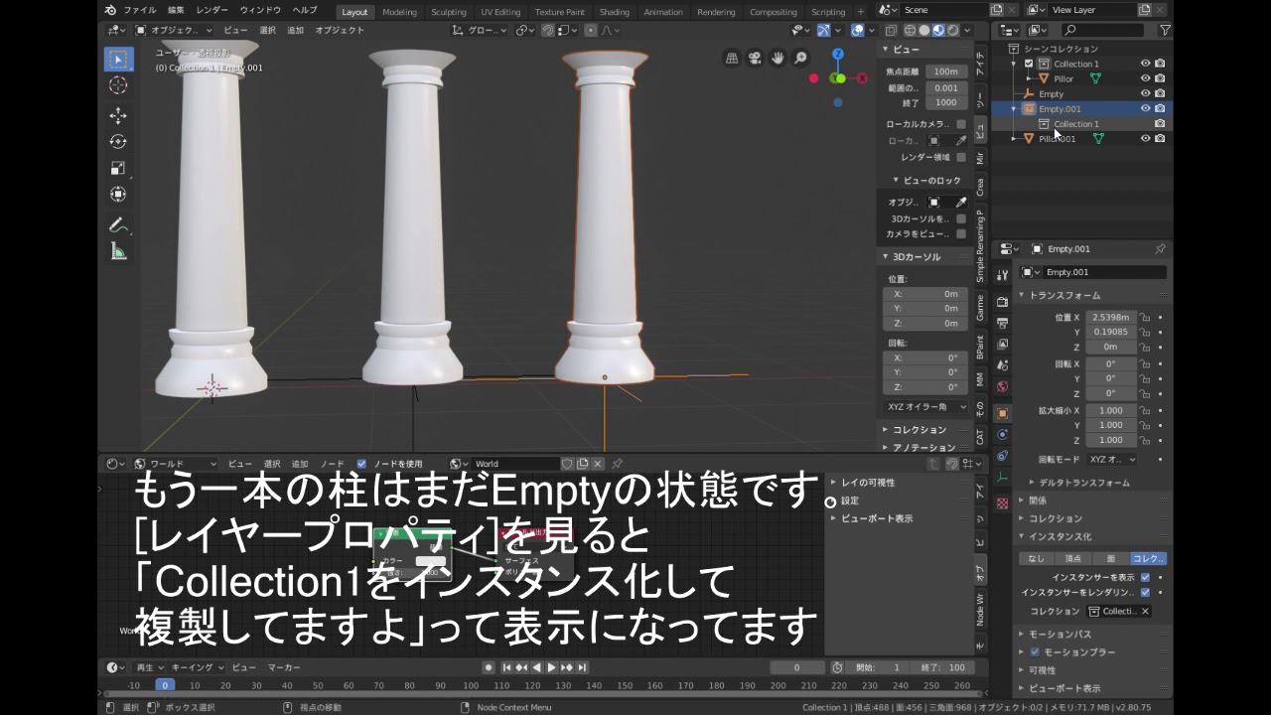Toggle orthographic grid view icon in viewport
Viewport: 1271px width, 715px height.
pos(732,58)
